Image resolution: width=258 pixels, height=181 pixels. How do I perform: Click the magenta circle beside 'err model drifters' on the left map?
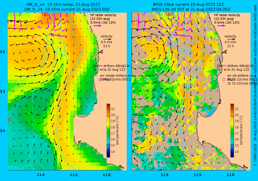(x=100, y=80)
